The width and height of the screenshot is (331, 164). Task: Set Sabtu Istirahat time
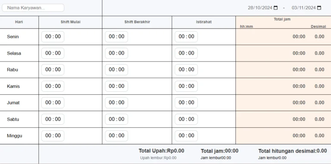pyautogui.click(x=186, y=119)
